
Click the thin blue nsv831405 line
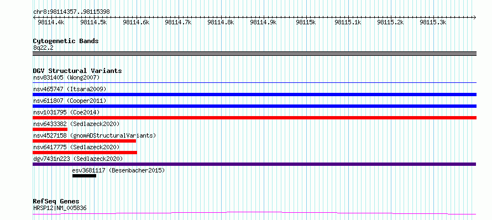[254, 83]
